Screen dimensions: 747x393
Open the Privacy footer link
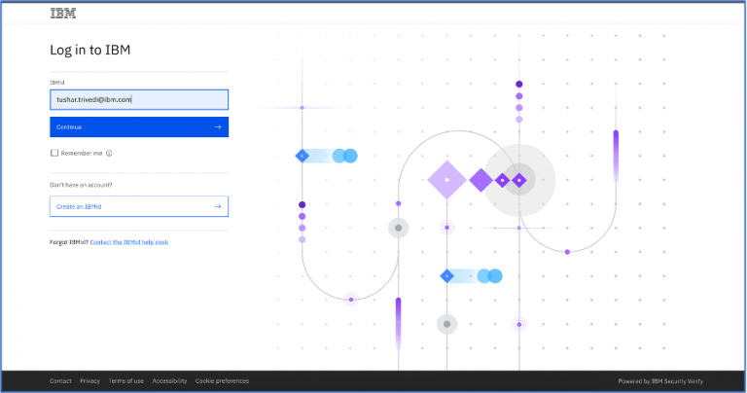tap(89, 380)
